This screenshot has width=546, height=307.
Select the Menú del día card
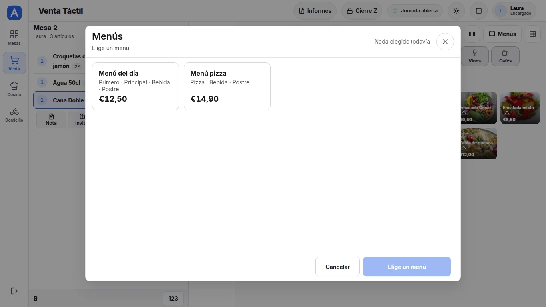point(136,86)
